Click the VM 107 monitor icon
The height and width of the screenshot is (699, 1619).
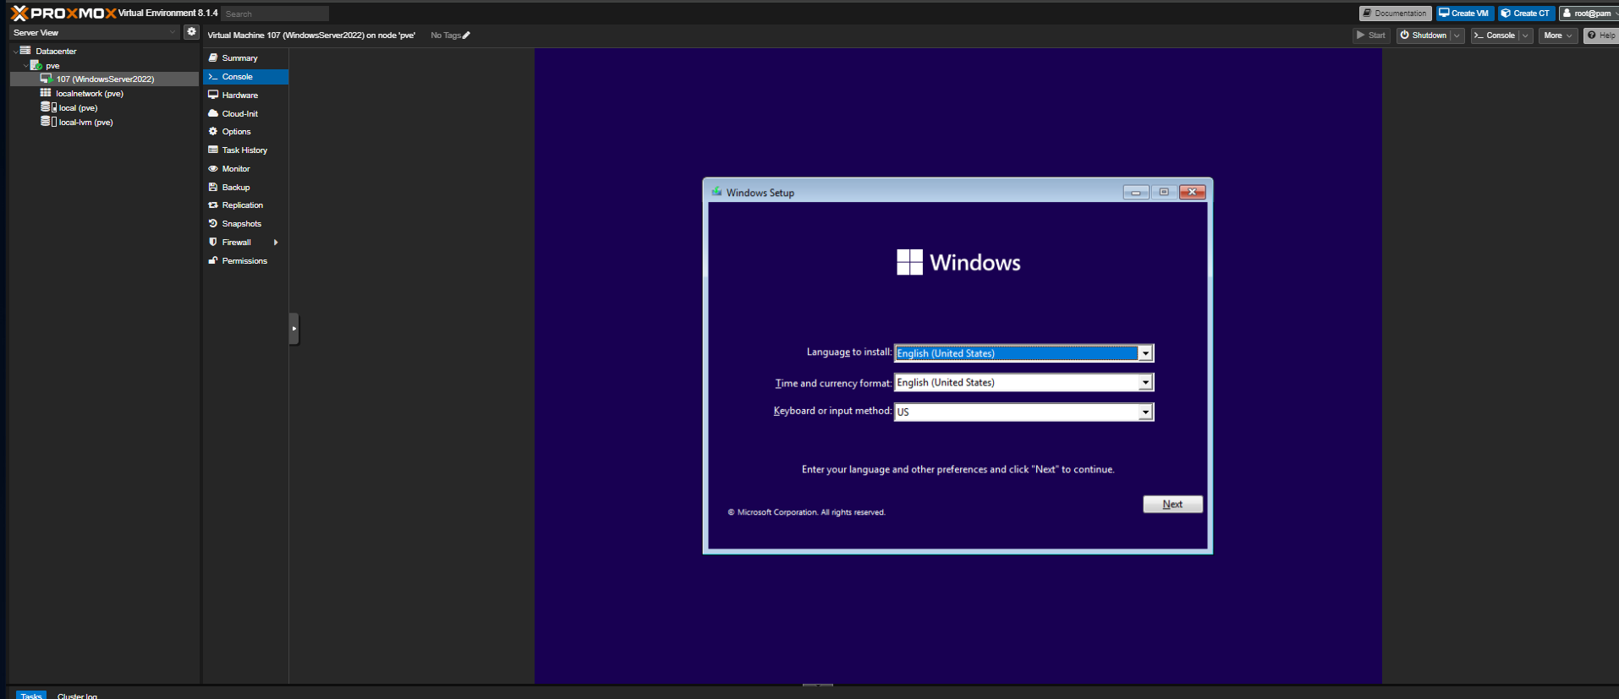[x=47, y=79]
